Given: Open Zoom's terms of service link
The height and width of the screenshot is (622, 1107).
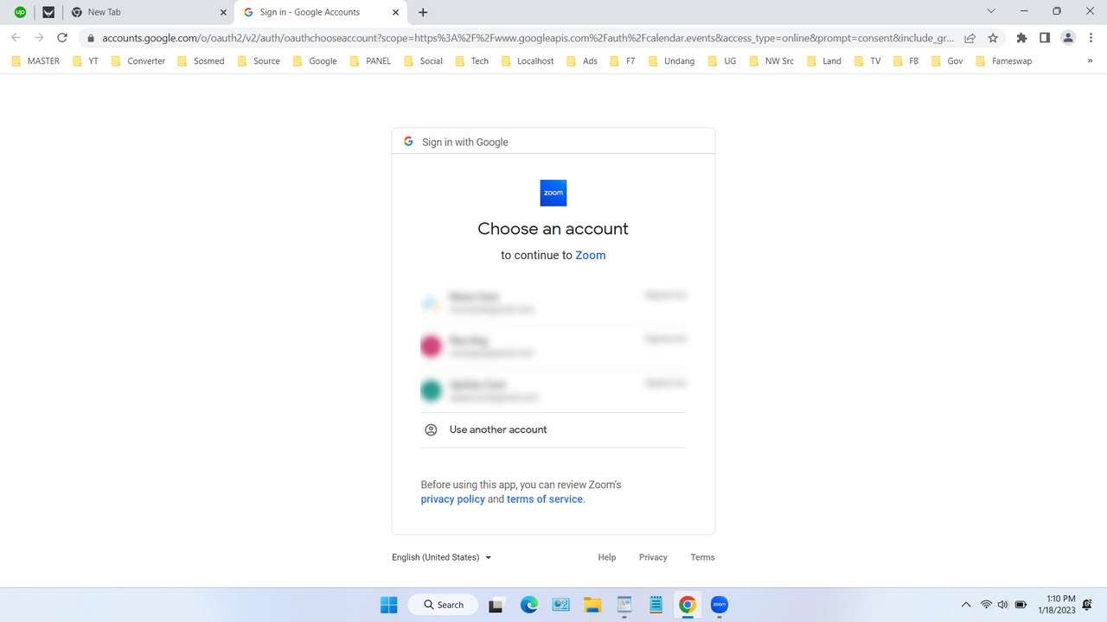Looking at the screenshot, I should (545, 499).
